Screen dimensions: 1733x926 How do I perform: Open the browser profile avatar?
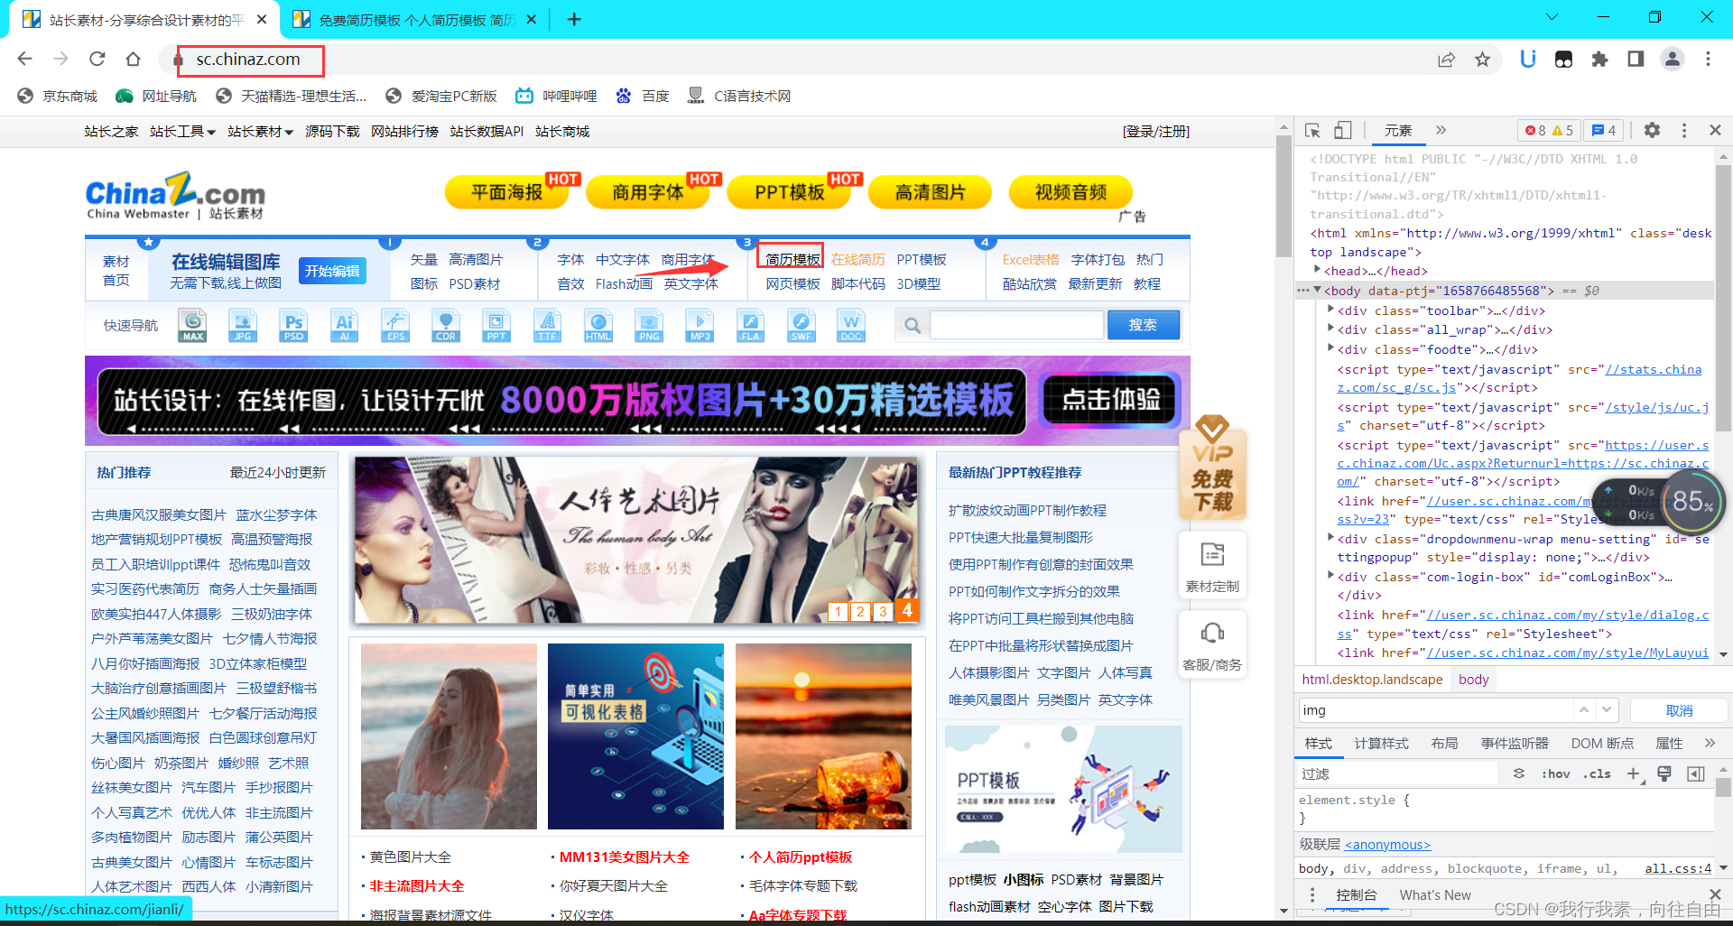1673,60
